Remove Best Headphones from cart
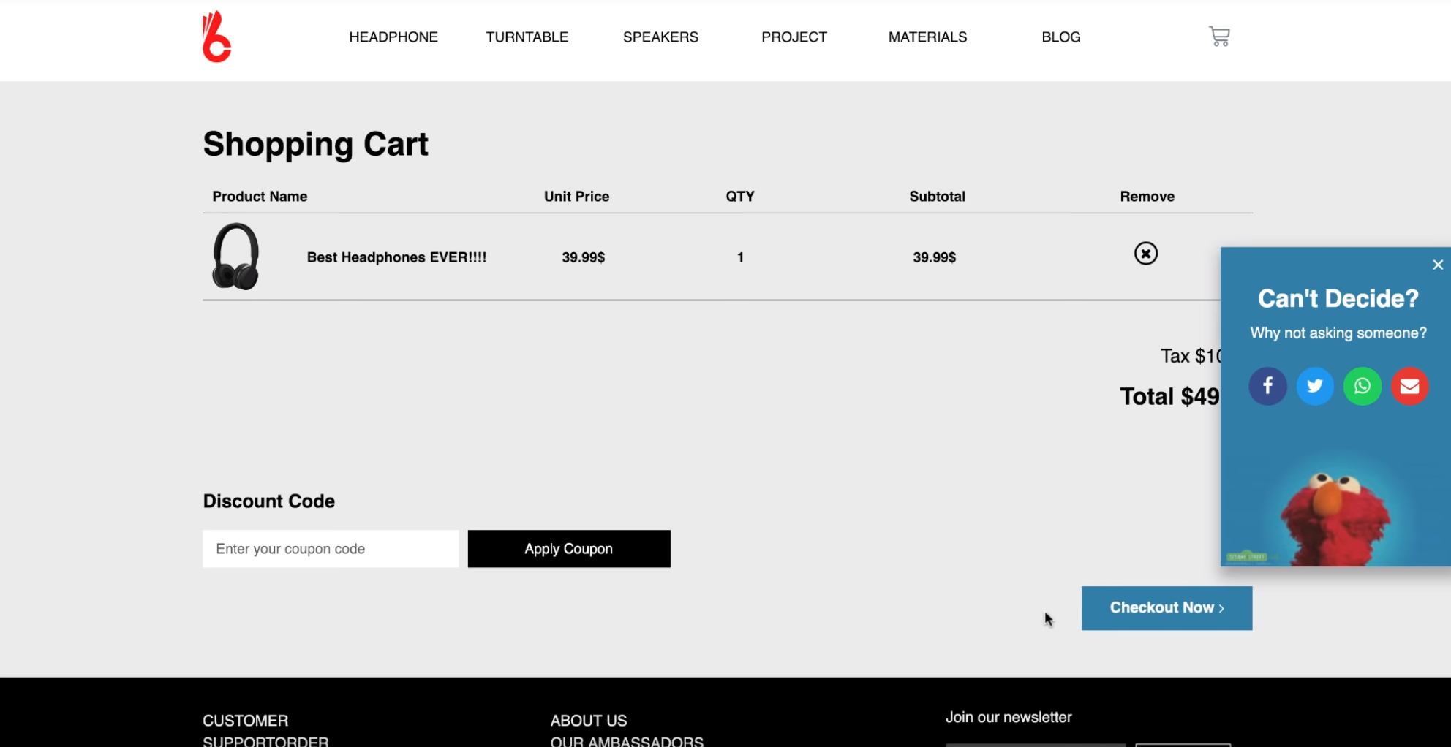The image size is (1451, 747). pyautogui.click(x=1145, y=254)
